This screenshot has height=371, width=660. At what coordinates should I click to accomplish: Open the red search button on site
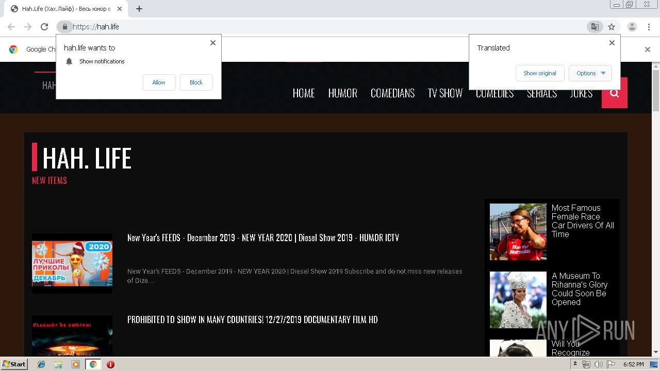pos(615,93)
